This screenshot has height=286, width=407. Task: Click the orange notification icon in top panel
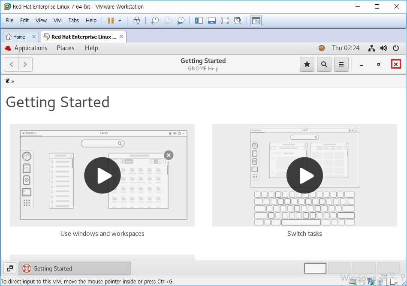point(322,48)
